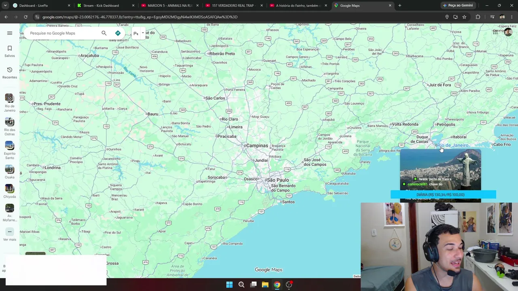
Task: Close the Dashboard - LivePix tab
Action: [69, 6]
